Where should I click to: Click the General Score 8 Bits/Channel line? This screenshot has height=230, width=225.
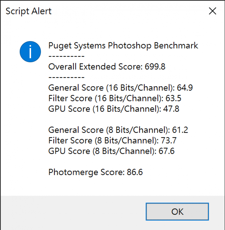click(118, 130)
